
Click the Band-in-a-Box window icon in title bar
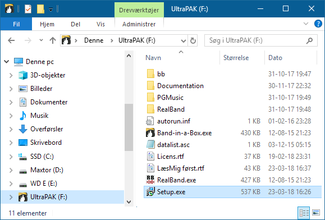pos(9,9)
